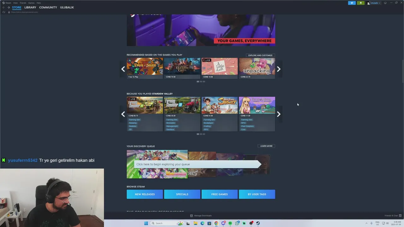The height and width of the screenshot is (227, 404).
Task: Click the Management tag under Farming Simulator 22
Action: pyautogui.click(x=172, y=126)
